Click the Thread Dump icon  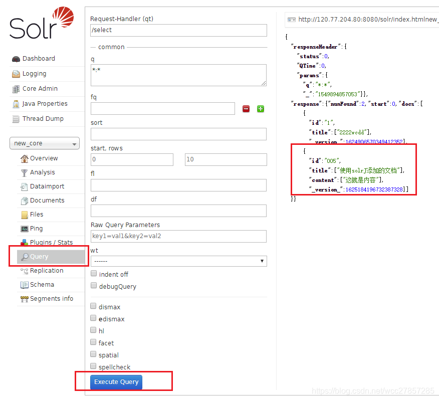coord(16,119)
